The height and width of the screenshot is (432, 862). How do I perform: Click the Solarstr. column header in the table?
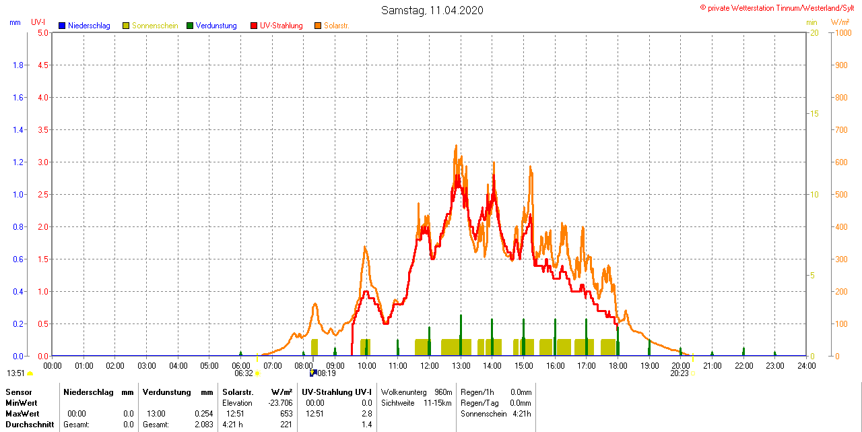point(238,392)
